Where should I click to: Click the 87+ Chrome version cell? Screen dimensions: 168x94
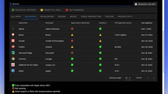pyautogui.click(x=116, y=59)
